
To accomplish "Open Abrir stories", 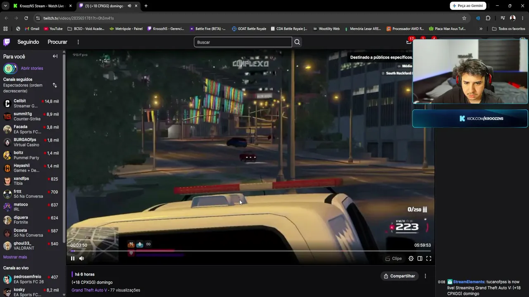I will 32,68.
